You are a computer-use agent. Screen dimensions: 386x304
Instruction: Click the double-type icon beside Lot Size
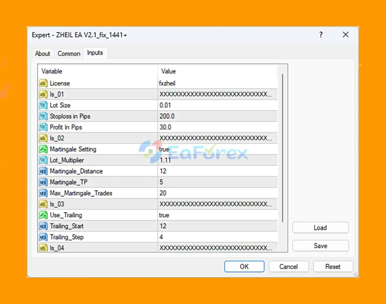[43, 105]
